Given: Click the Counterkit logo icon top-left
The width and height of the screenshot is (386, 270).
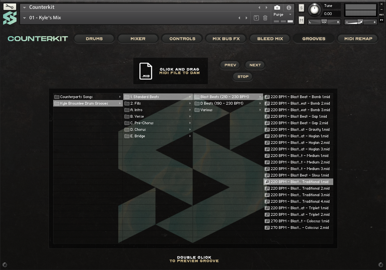Looking at the screenshot, I should [x=10, y=17].
